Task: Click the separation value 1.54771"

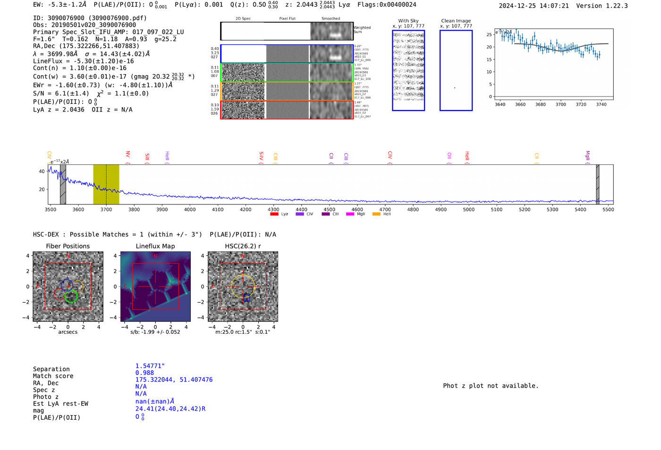Action: pyautogui.click(x=150, y=366)
